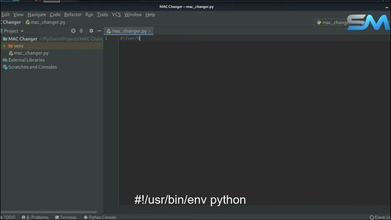This screenshot has width=391, height=220.
Task: Open the View menu
Action: (18, 15)
